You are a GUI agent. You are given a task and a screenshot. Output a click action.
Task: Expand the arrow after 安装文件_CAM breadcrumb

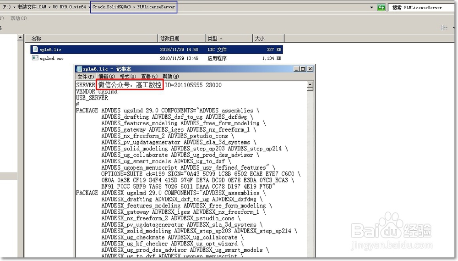tap(49, 7)
